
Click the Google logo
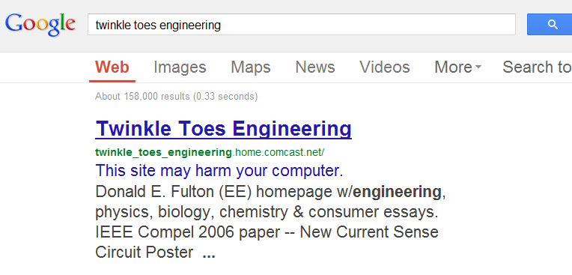coord(40,25)
